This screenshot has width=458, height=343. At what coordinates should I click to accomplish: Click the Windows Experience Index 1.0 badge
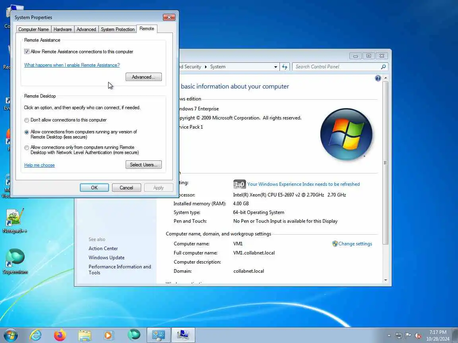coord(239,184)
